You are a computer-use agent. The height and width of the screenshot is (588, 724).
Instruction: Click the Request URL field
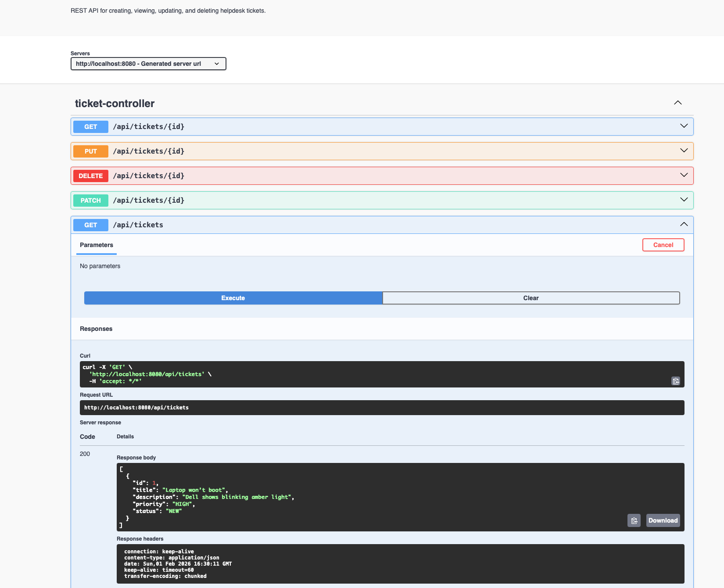point(382,407)
